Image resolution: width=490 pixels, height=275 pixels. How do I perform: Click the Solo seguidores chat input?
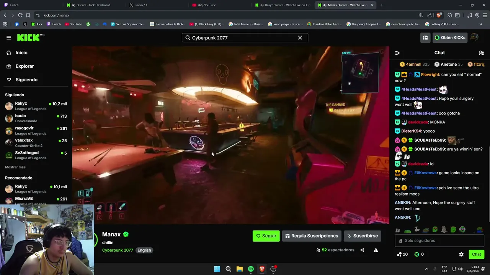pos(439,241)
